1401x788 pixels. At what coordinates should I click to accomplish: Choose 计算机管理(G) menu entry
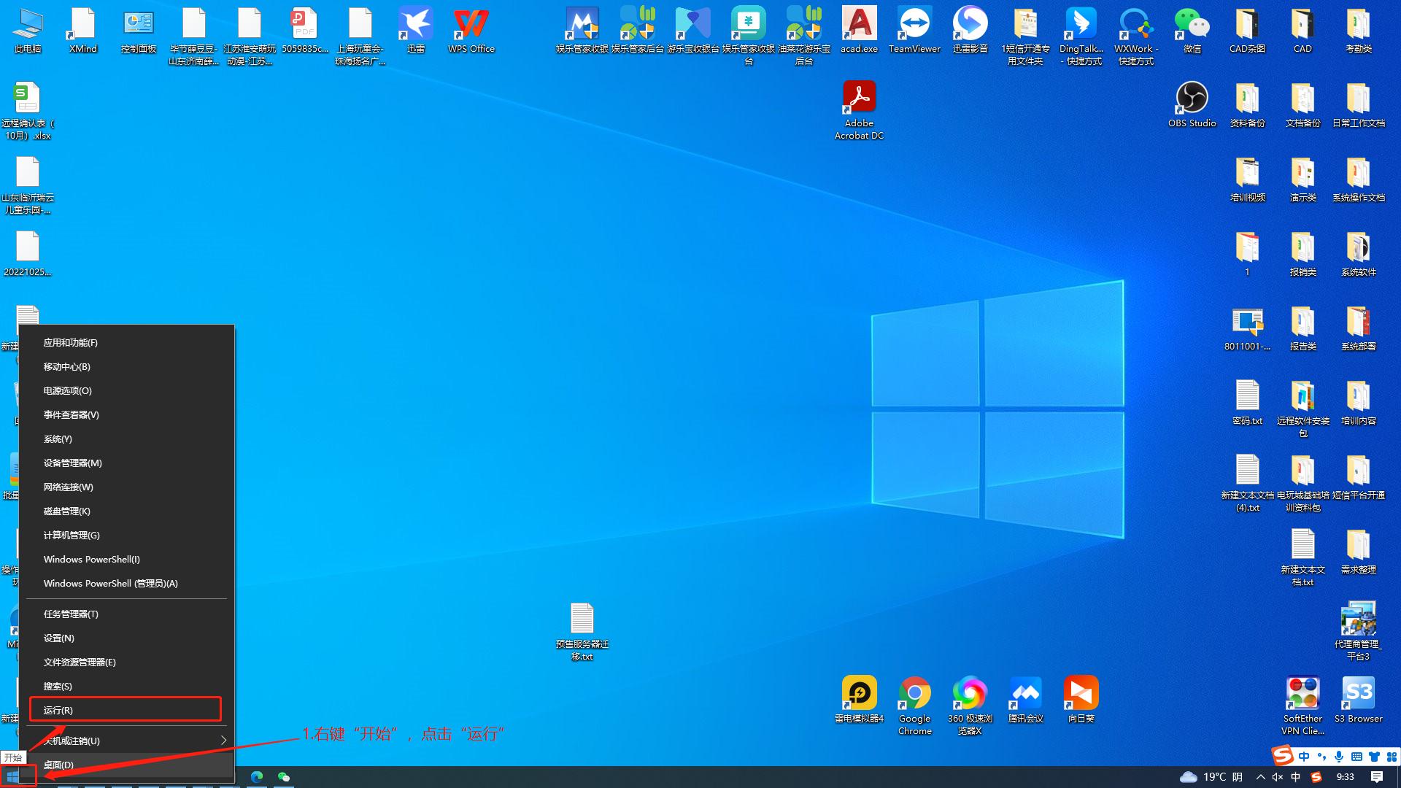tap(126, 535)
